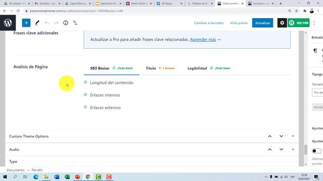
Task: Open content details info icon
Action: pyautogui.click(x=66, y=23)
